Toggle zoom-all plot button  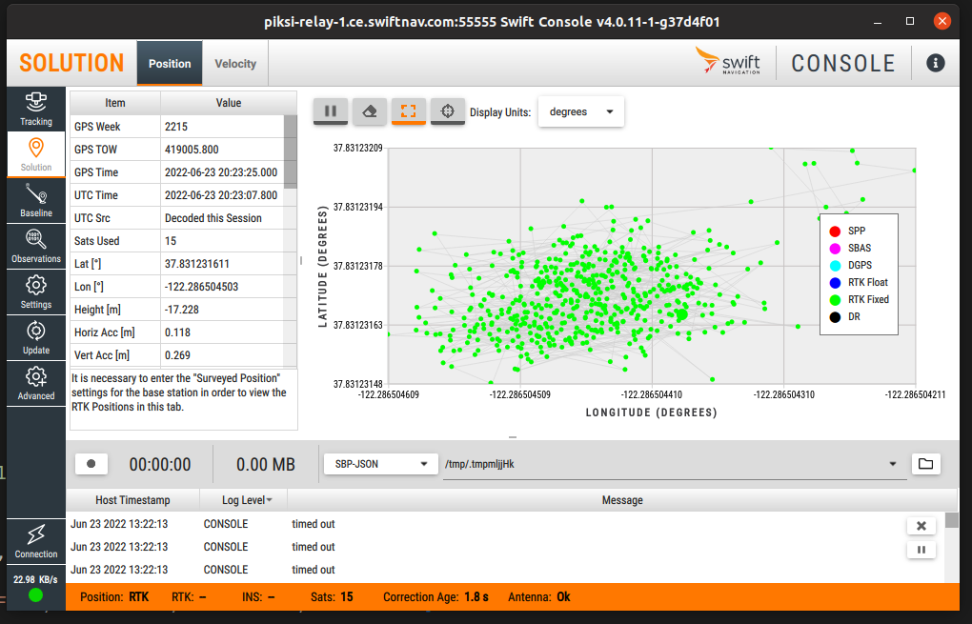(409, 111)
